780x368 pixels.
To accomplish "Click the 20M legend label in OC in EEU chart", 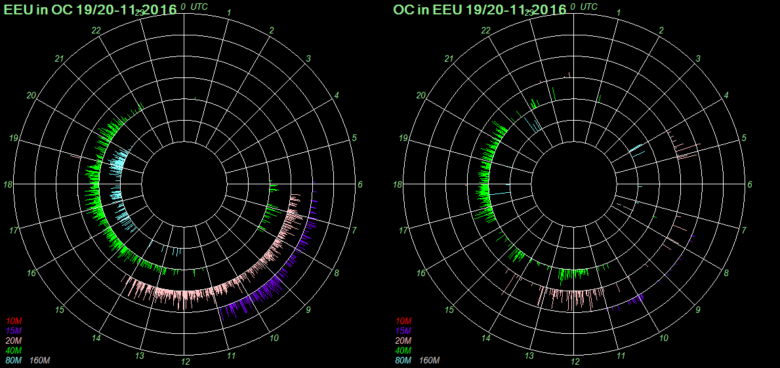I will [x=403, y=341].
